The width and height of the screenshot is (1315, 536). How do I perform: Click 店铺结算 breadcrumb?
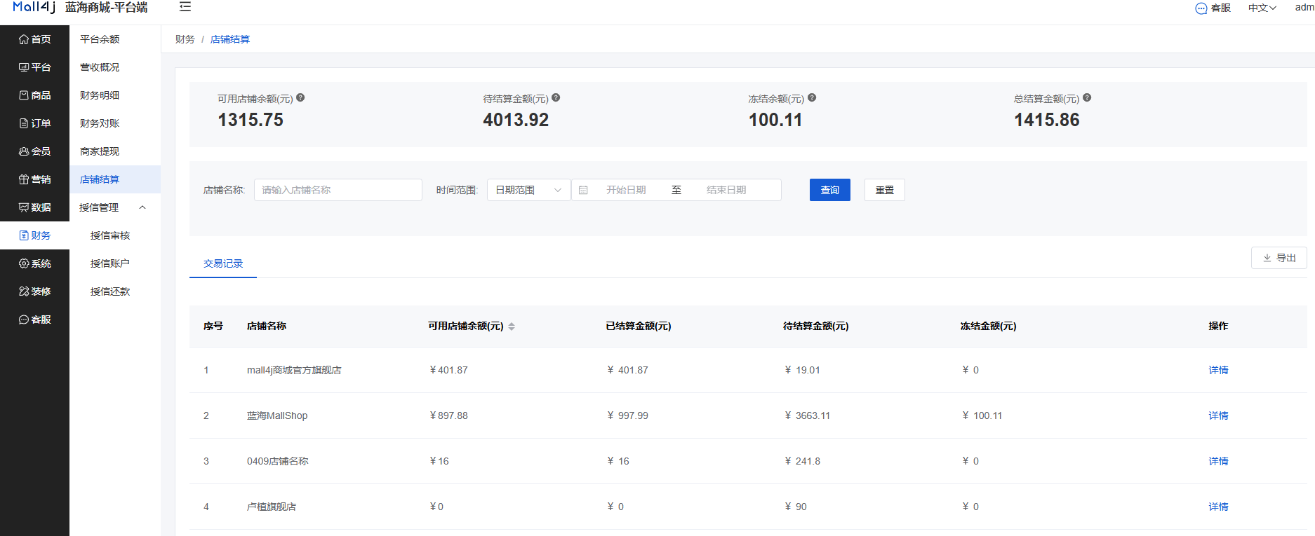tap(230, 39)
